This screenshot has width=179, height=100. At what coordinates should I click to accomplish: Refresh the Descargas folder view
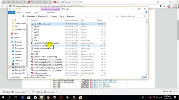[117, 16]
